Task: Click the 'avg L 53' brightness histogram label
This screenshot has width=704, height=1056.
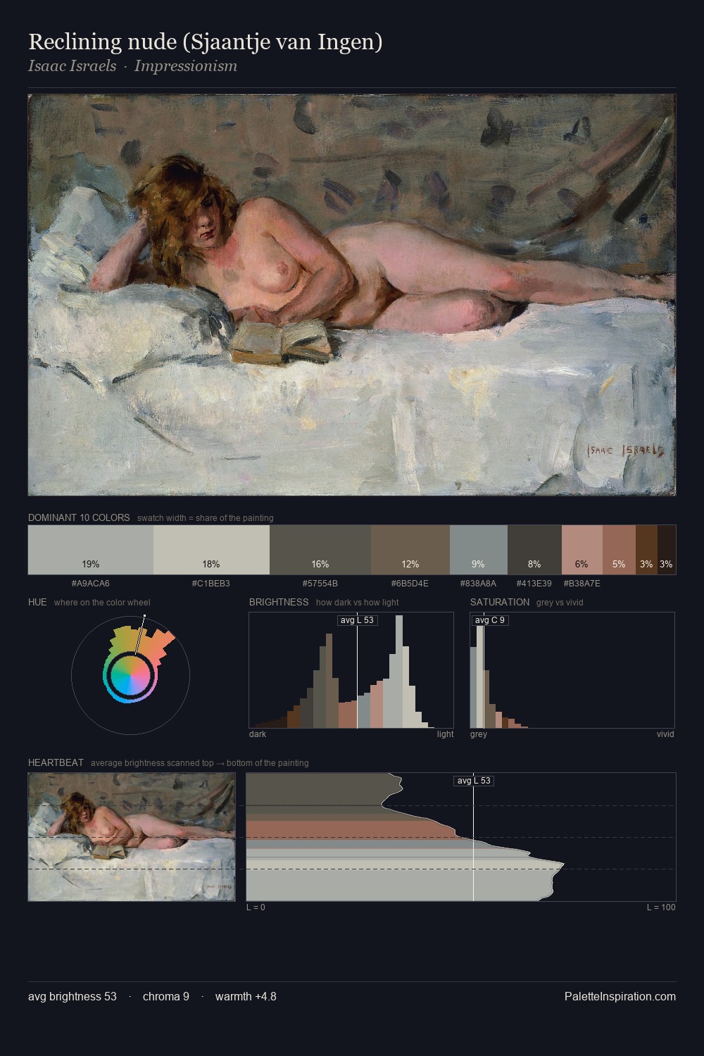Action: coord(357,620)
